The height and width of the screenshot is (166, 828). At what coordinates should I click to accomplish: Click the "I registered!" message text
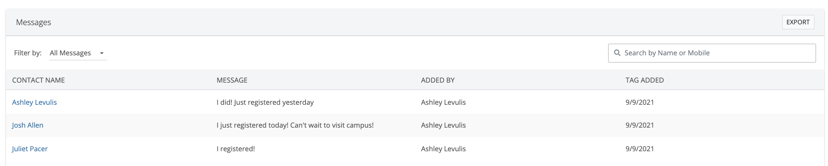pos(236,149)
